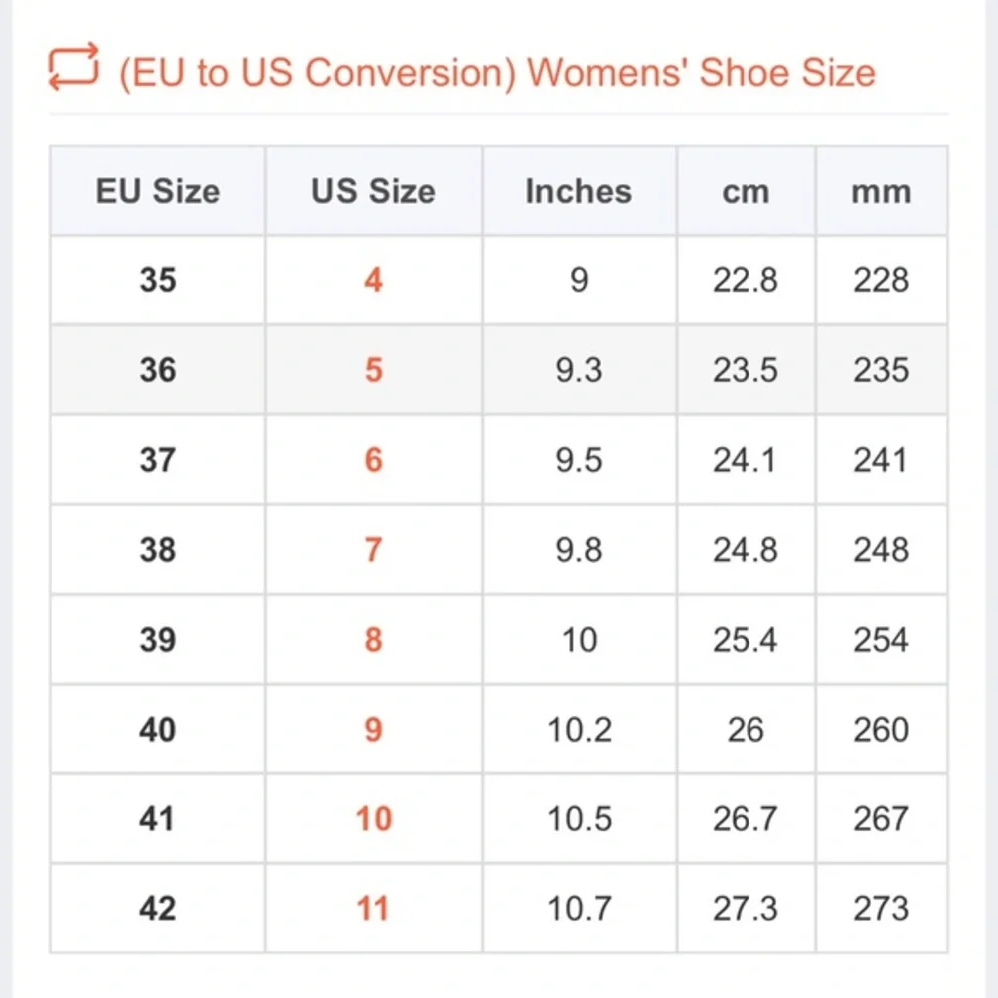Select EU size 40 cell
Screen dimensions: 998x998
click(x=158, y=730)
